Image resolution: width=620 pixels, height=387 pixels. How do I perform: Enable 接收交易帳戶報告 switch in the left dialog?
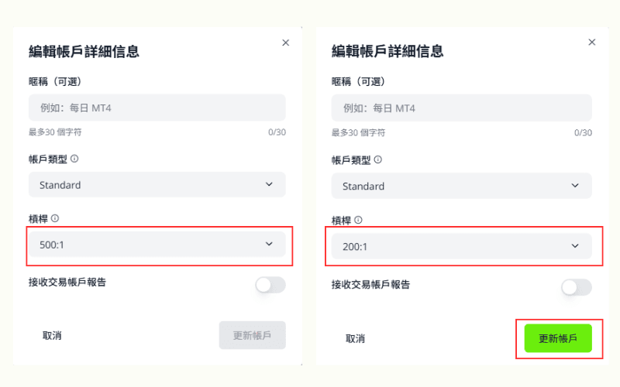tap(270, 285)
